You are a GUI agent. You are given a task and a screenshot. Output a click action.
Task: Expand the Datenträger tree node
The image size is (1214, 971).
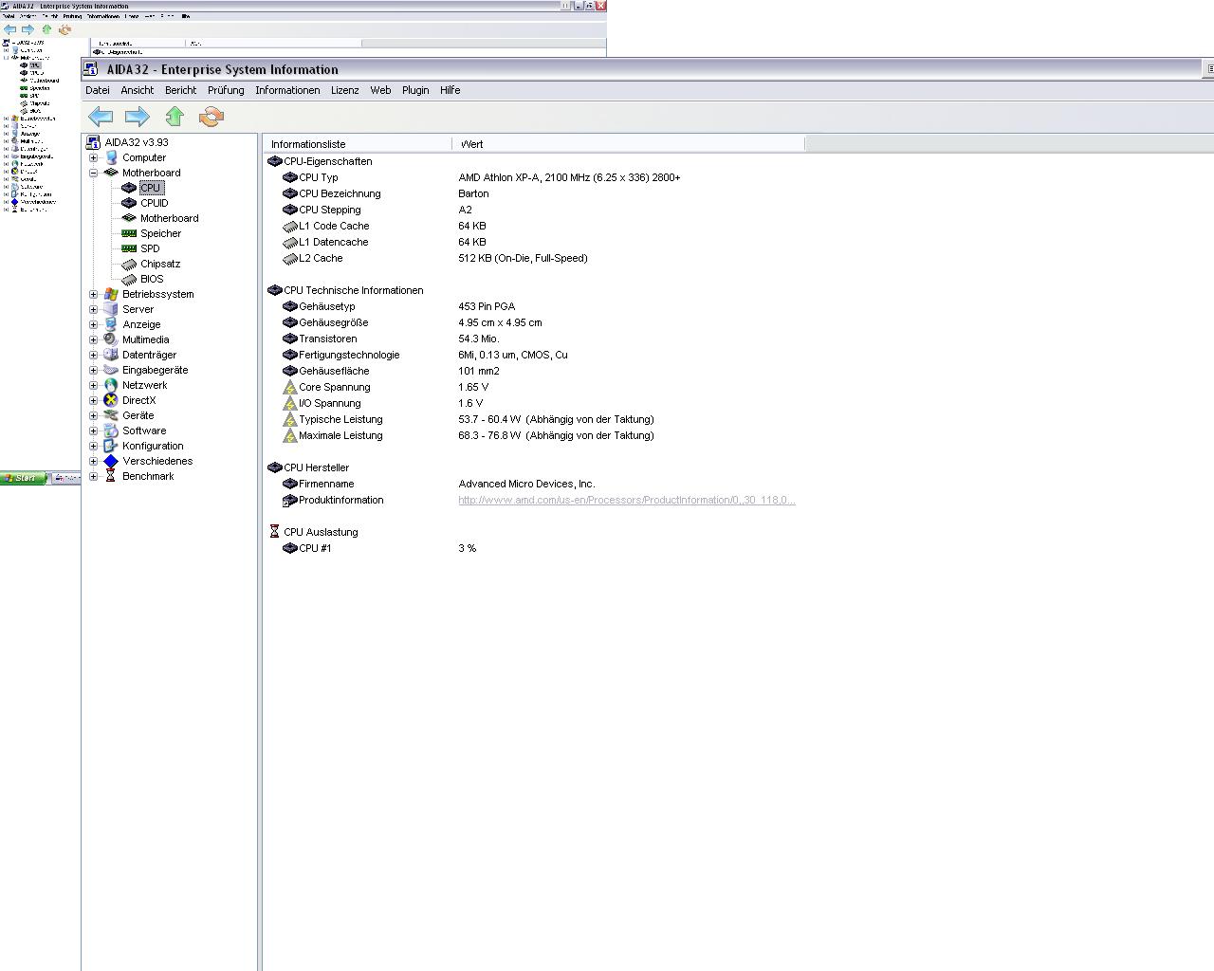point(94,355)
